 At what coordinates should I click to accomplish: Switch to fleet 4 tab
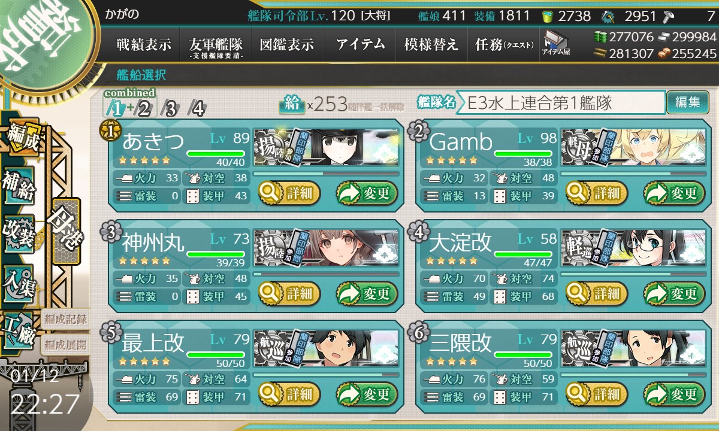(x=197, y=108)
